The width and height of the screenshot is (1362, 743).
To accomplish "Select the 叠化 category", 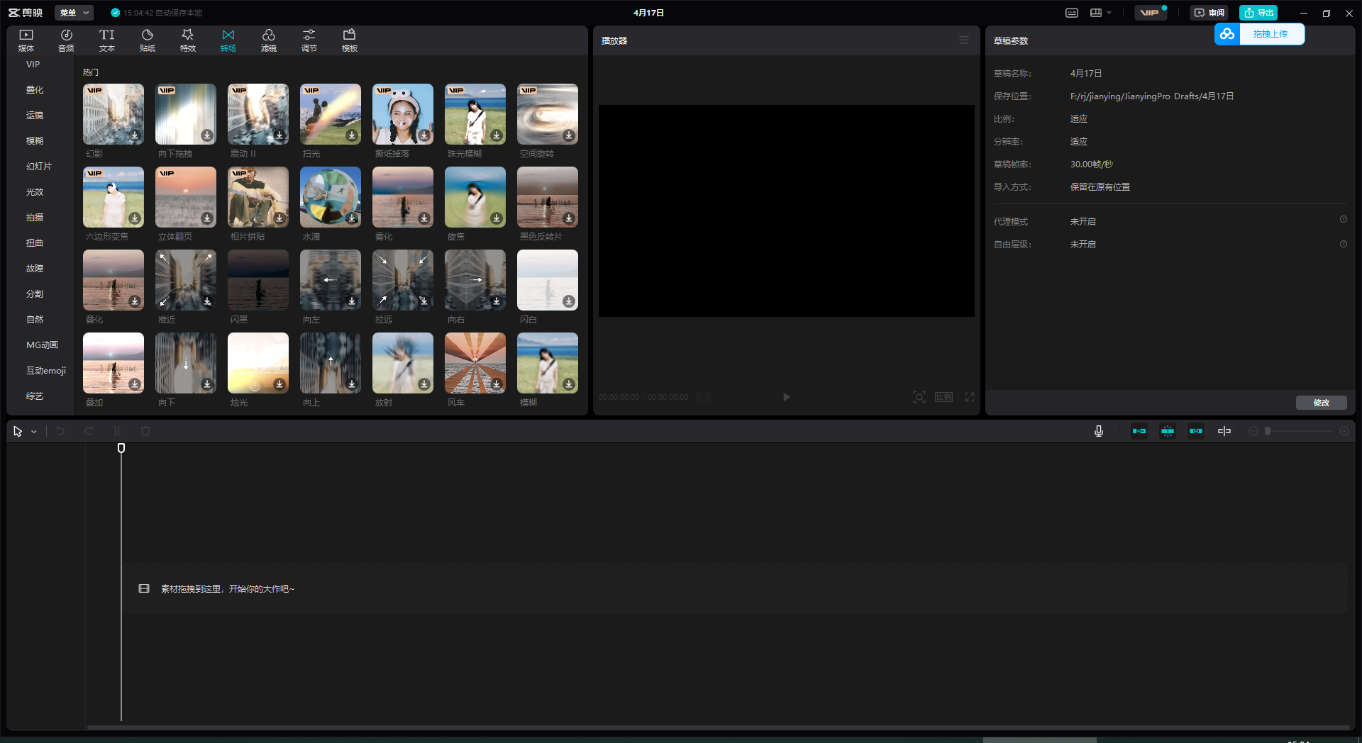I will pyautogui.click(x=35, y=90).
